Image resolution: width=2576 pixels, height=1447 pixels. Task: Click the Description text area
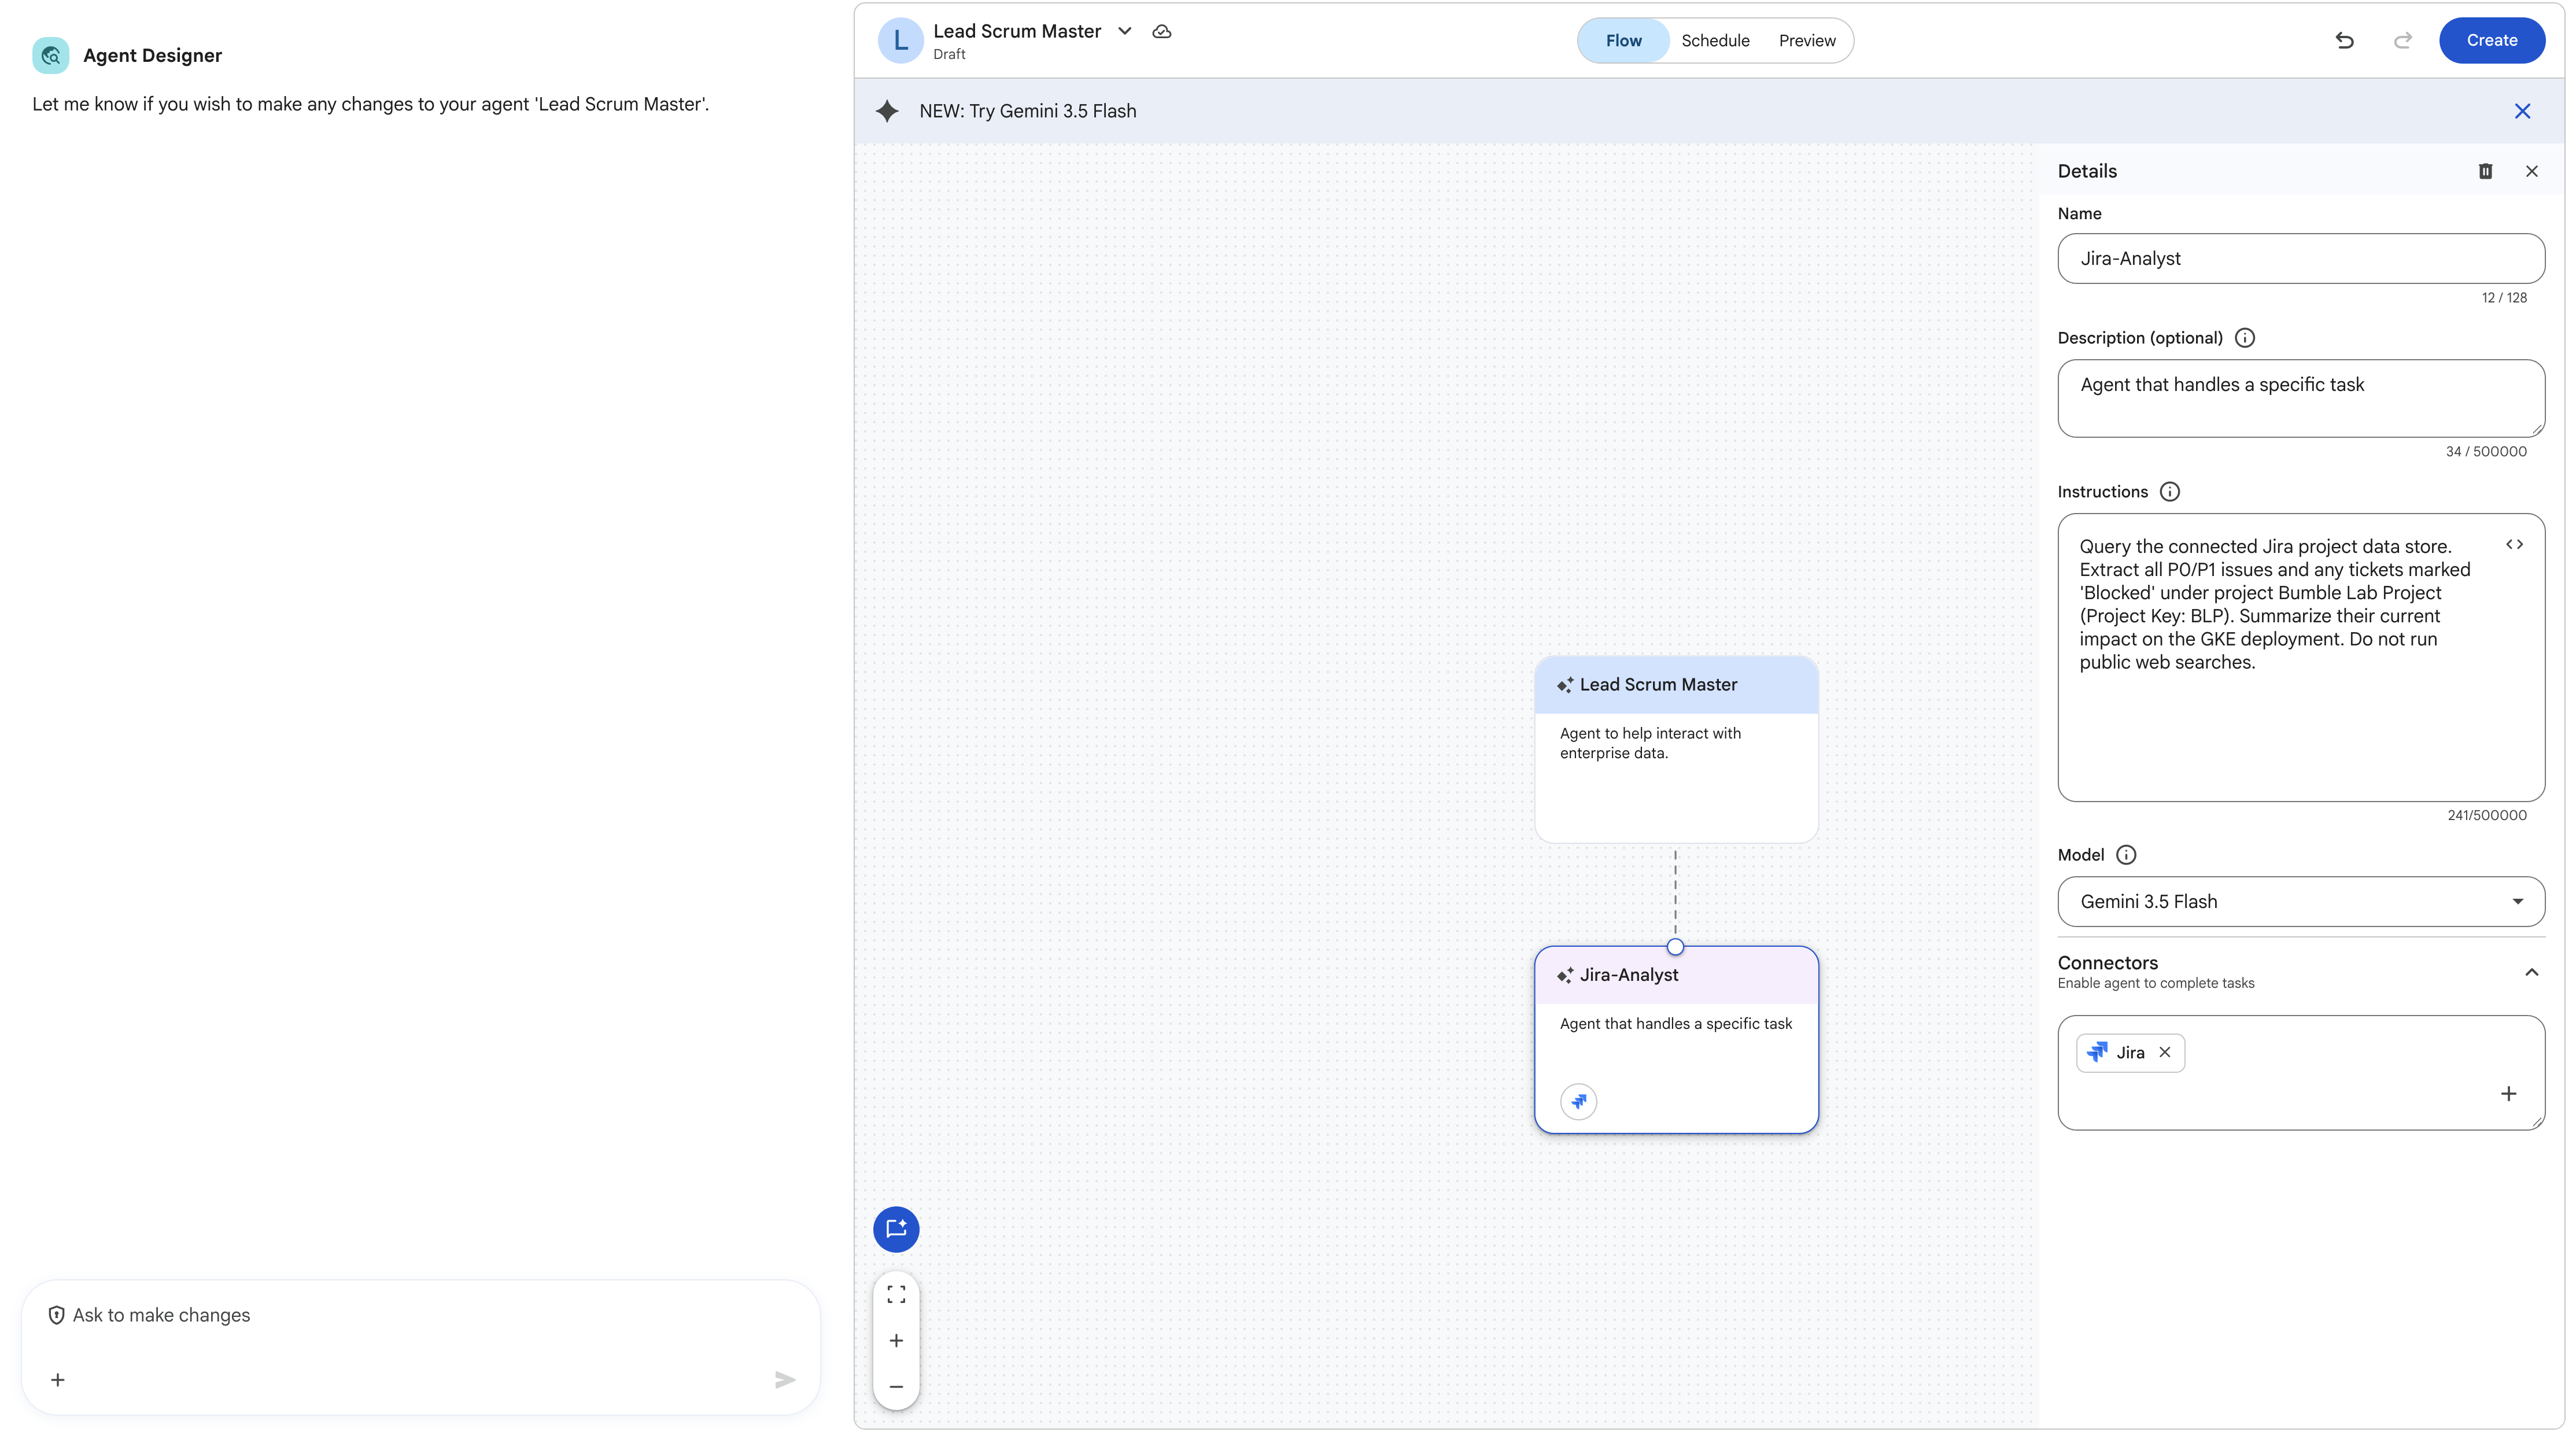2301,398
